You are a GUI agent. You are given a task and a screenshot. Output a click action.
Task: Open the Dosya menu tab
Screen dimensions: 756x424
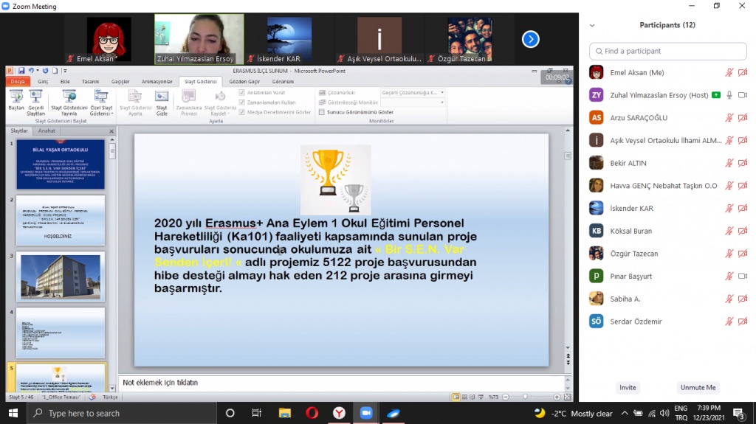click(18, 81)
